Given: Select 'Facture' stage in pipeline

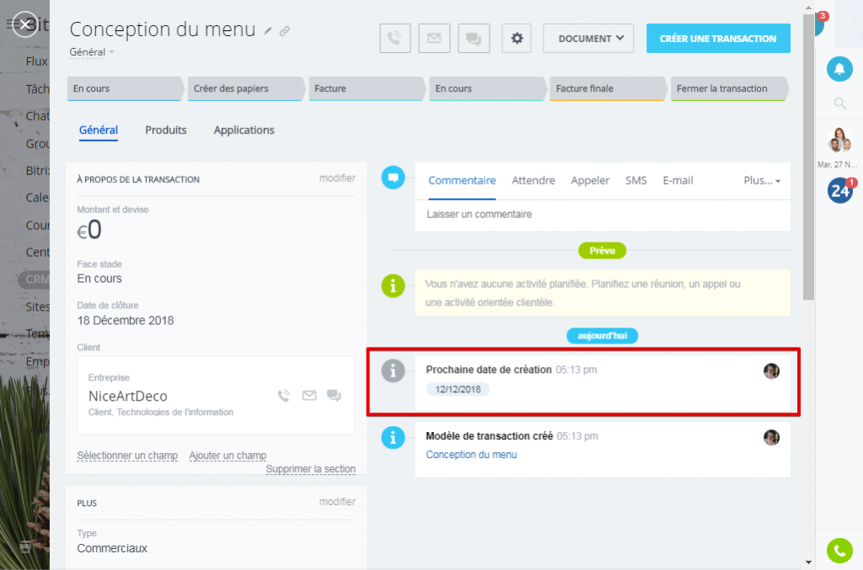Looking at the screenshot, I should click(x=367, y=88).
